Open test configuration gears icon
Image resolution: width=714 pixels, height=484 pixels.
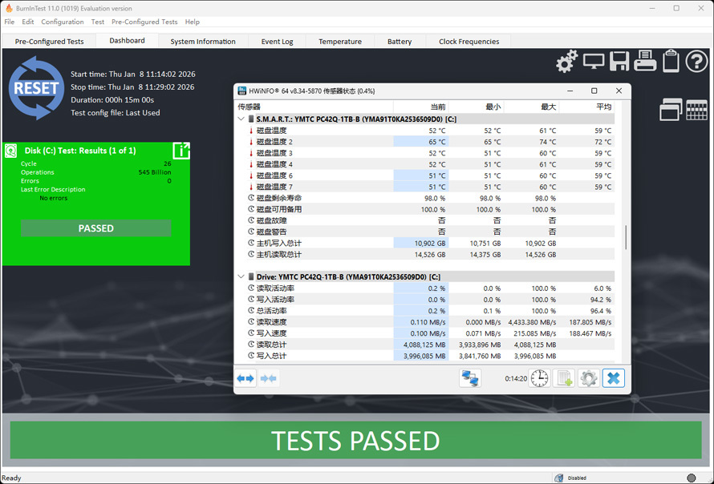(x=567, y=62)
